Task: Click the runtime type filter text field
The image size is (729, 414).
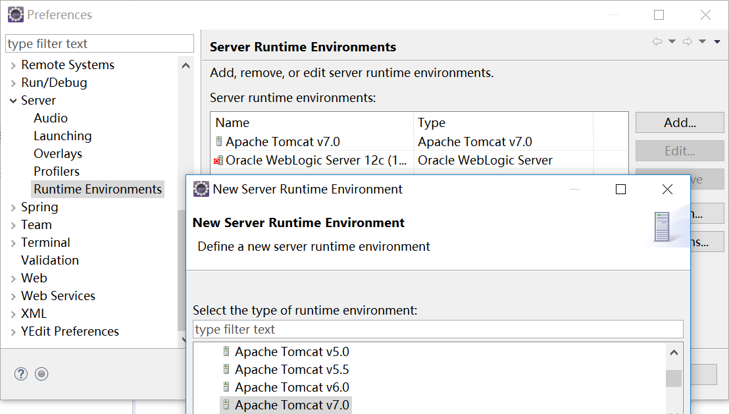Action: click(x=438, y=329)
